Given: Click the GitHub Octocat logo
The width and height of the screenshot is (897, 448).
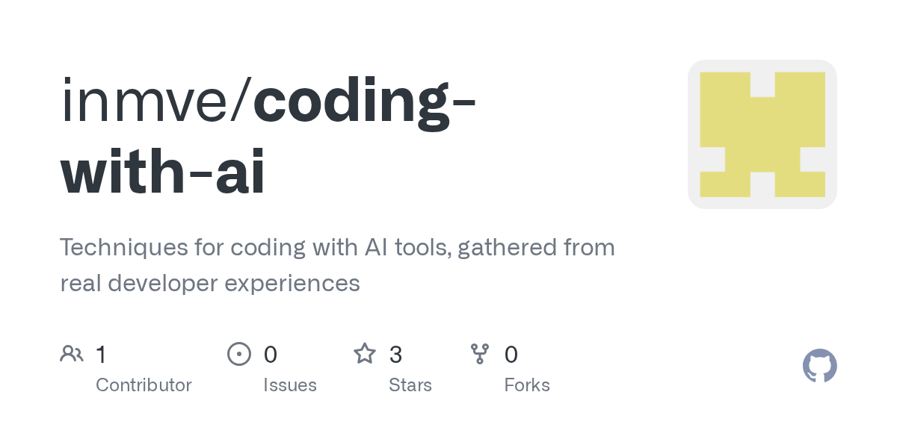Looking at the screenshot, I should point(820,366).
